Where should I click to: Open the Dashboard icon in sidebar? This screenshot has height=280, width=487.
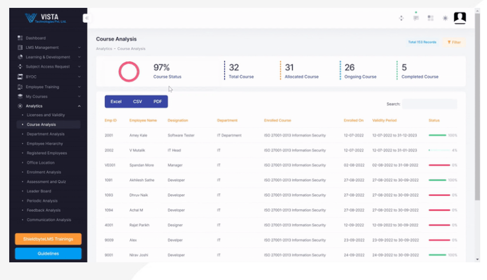[19, 38]
